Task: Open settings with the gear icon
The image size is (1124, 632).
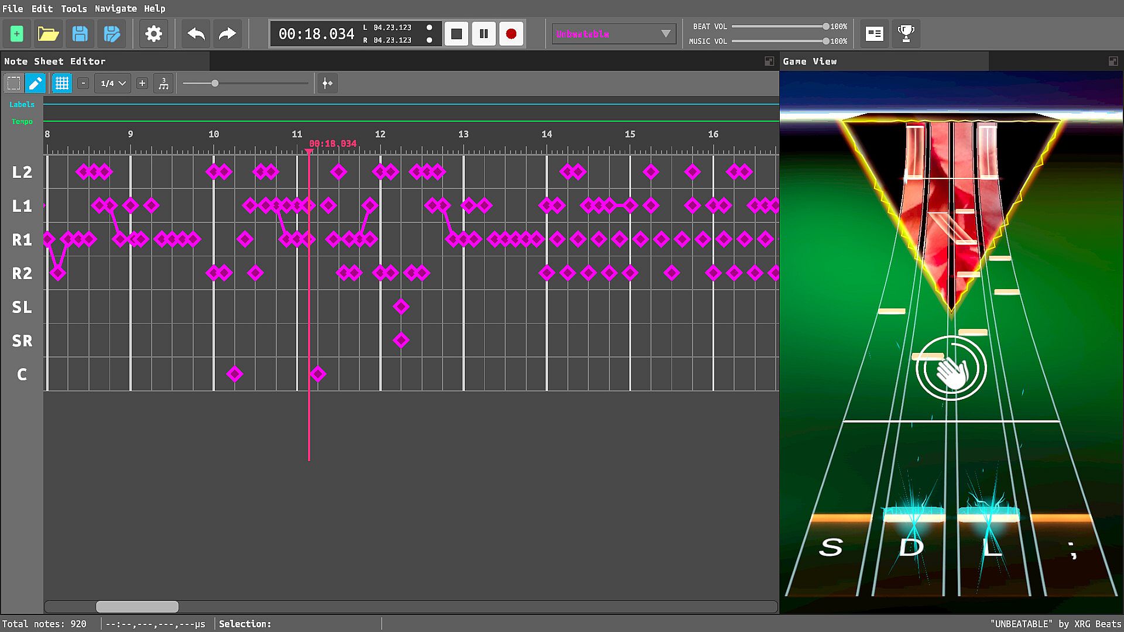Action: (x=153, y=34)
